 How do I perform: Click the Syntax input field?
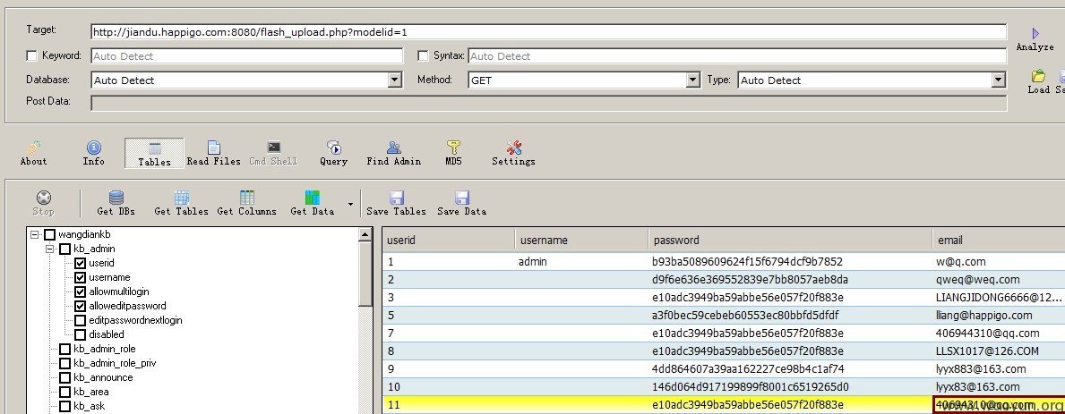pyautogui.click(x=737, y=55)
